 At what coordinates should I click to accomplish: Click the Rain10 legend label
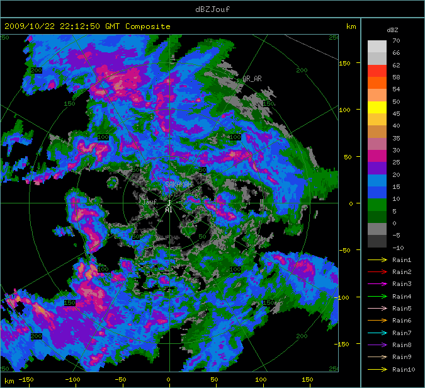coord(404,369)
